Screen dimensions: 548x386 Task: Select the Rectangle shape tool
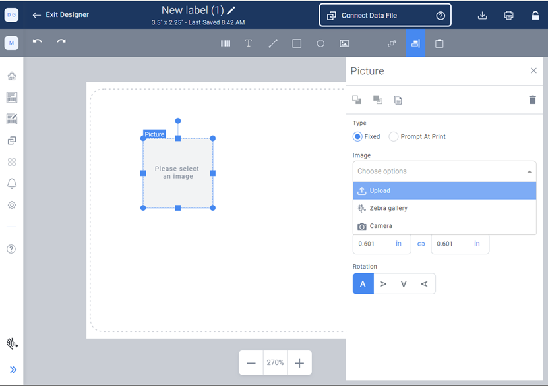pyautogui.click(x=297, y=43)
